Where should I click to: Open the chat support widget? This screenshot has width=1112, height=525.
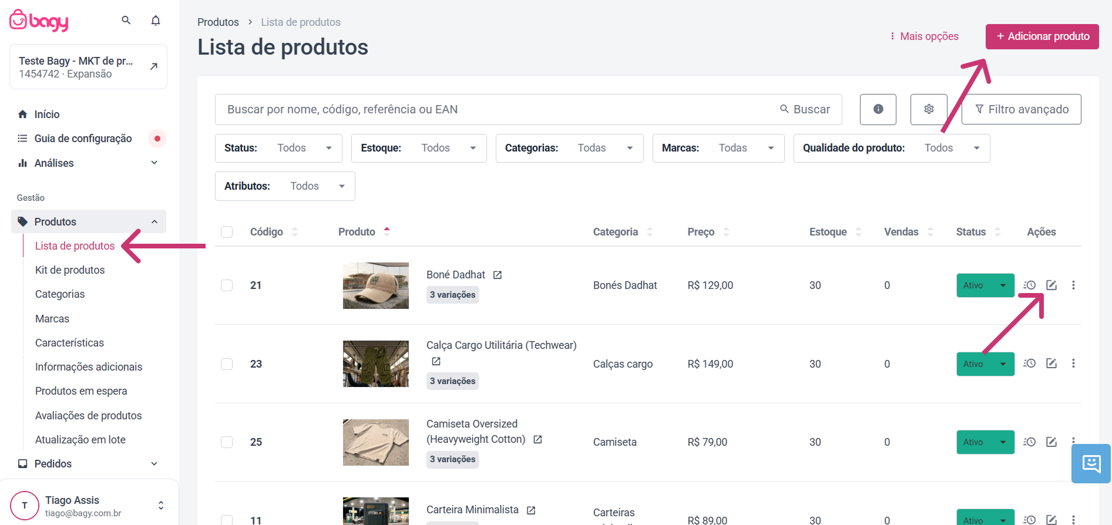tap(1091, 463)
